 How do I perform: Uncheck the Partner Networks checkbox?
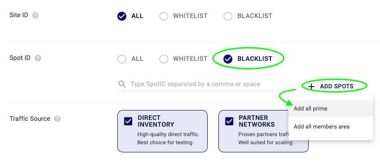(x=229, y=121)
